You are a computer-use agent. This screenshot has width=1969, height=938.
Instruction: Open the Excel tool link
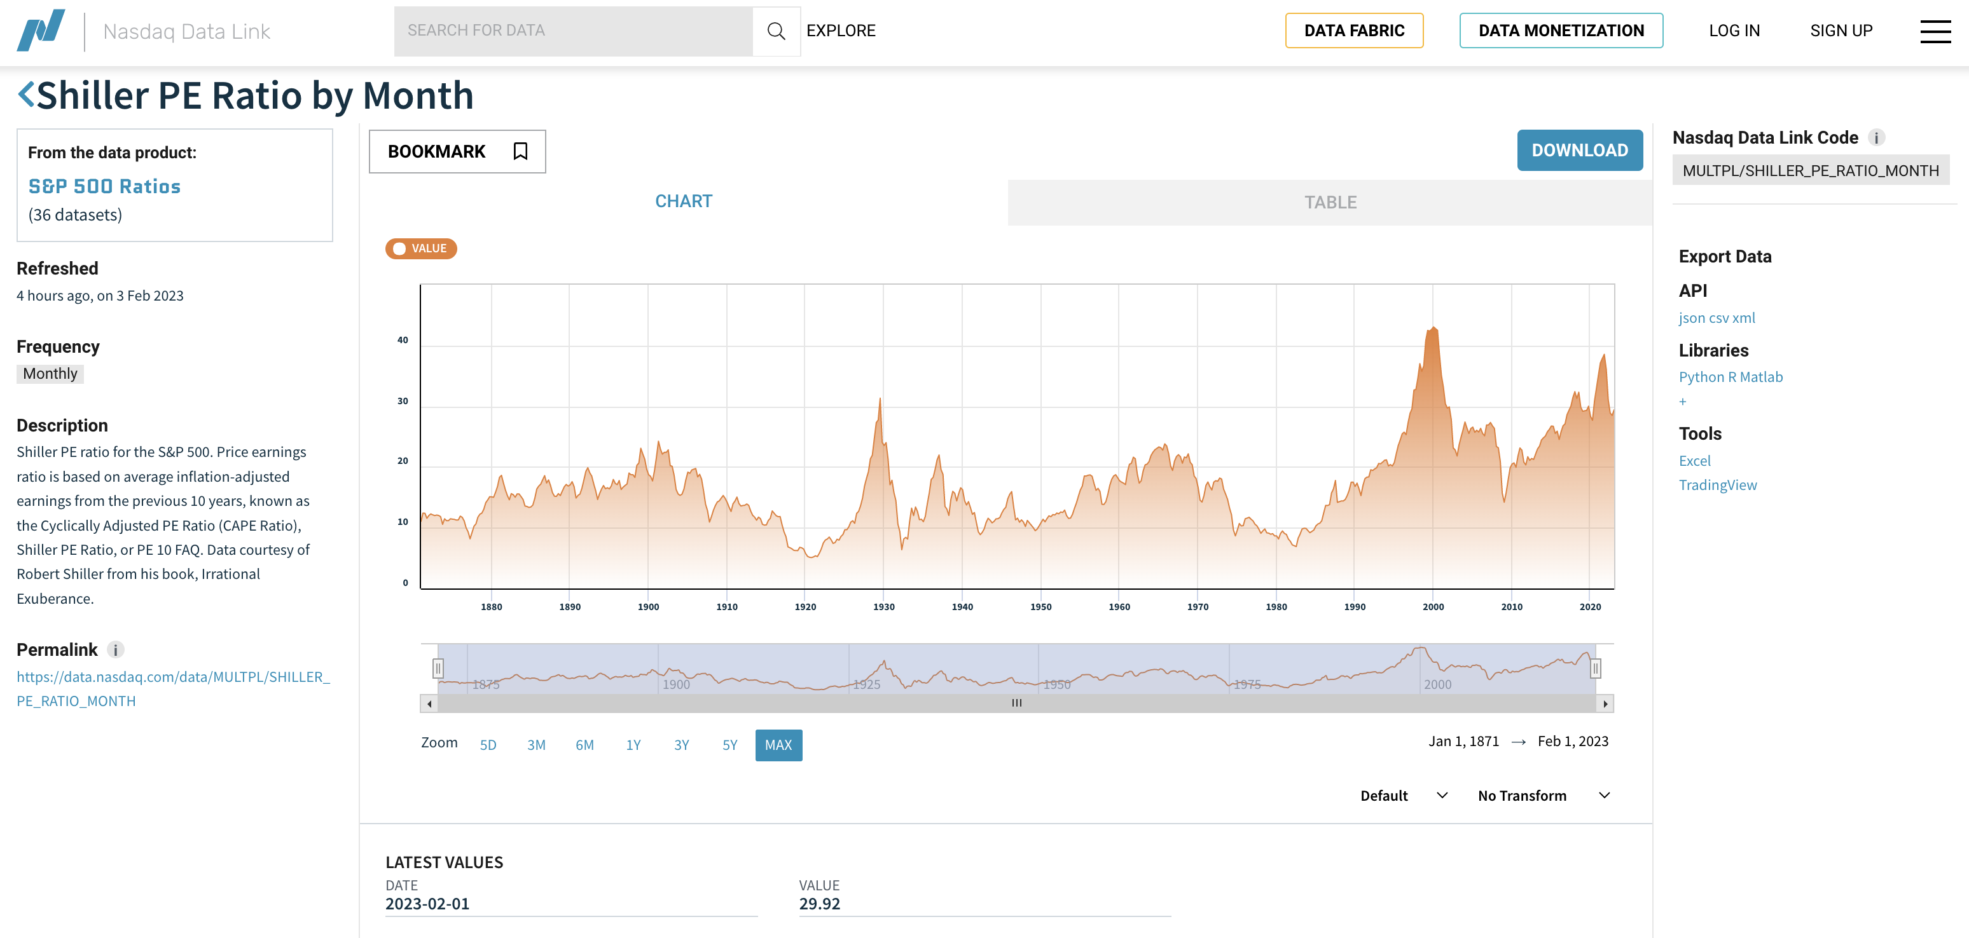point(1695,461)
